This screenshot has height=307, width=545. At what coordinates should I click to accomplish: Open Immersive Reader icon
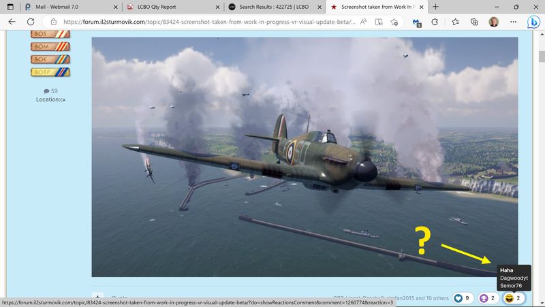pyautogui.click(x=379, y=22)
